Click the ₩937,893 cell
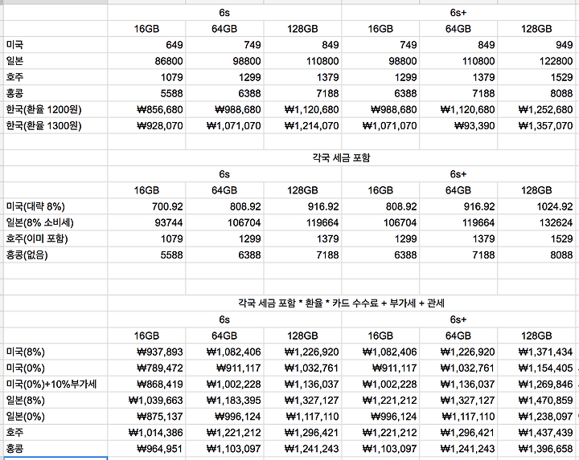 pos(146,352)
